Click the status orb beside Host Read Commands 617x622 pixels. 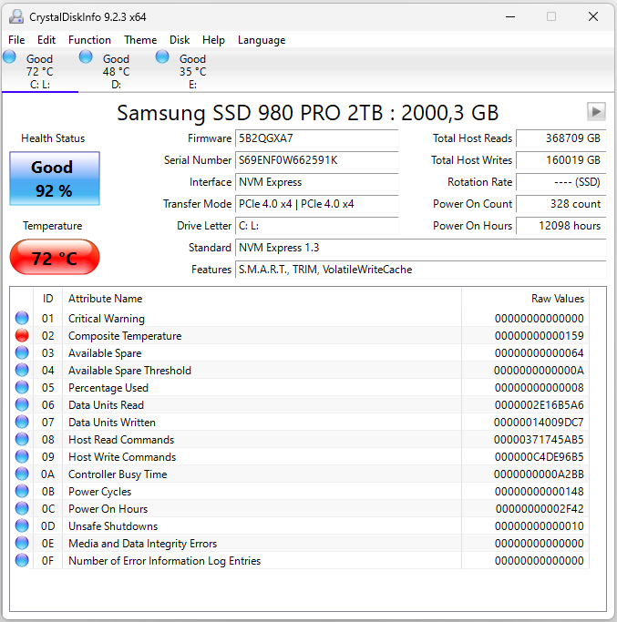[x=22, y=439]
